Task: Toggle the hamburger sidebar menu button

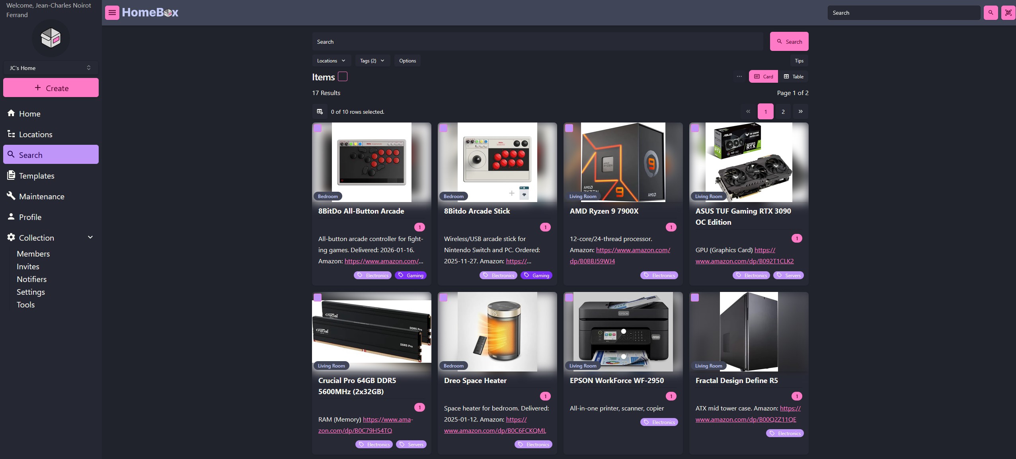Action: [112, 13]
